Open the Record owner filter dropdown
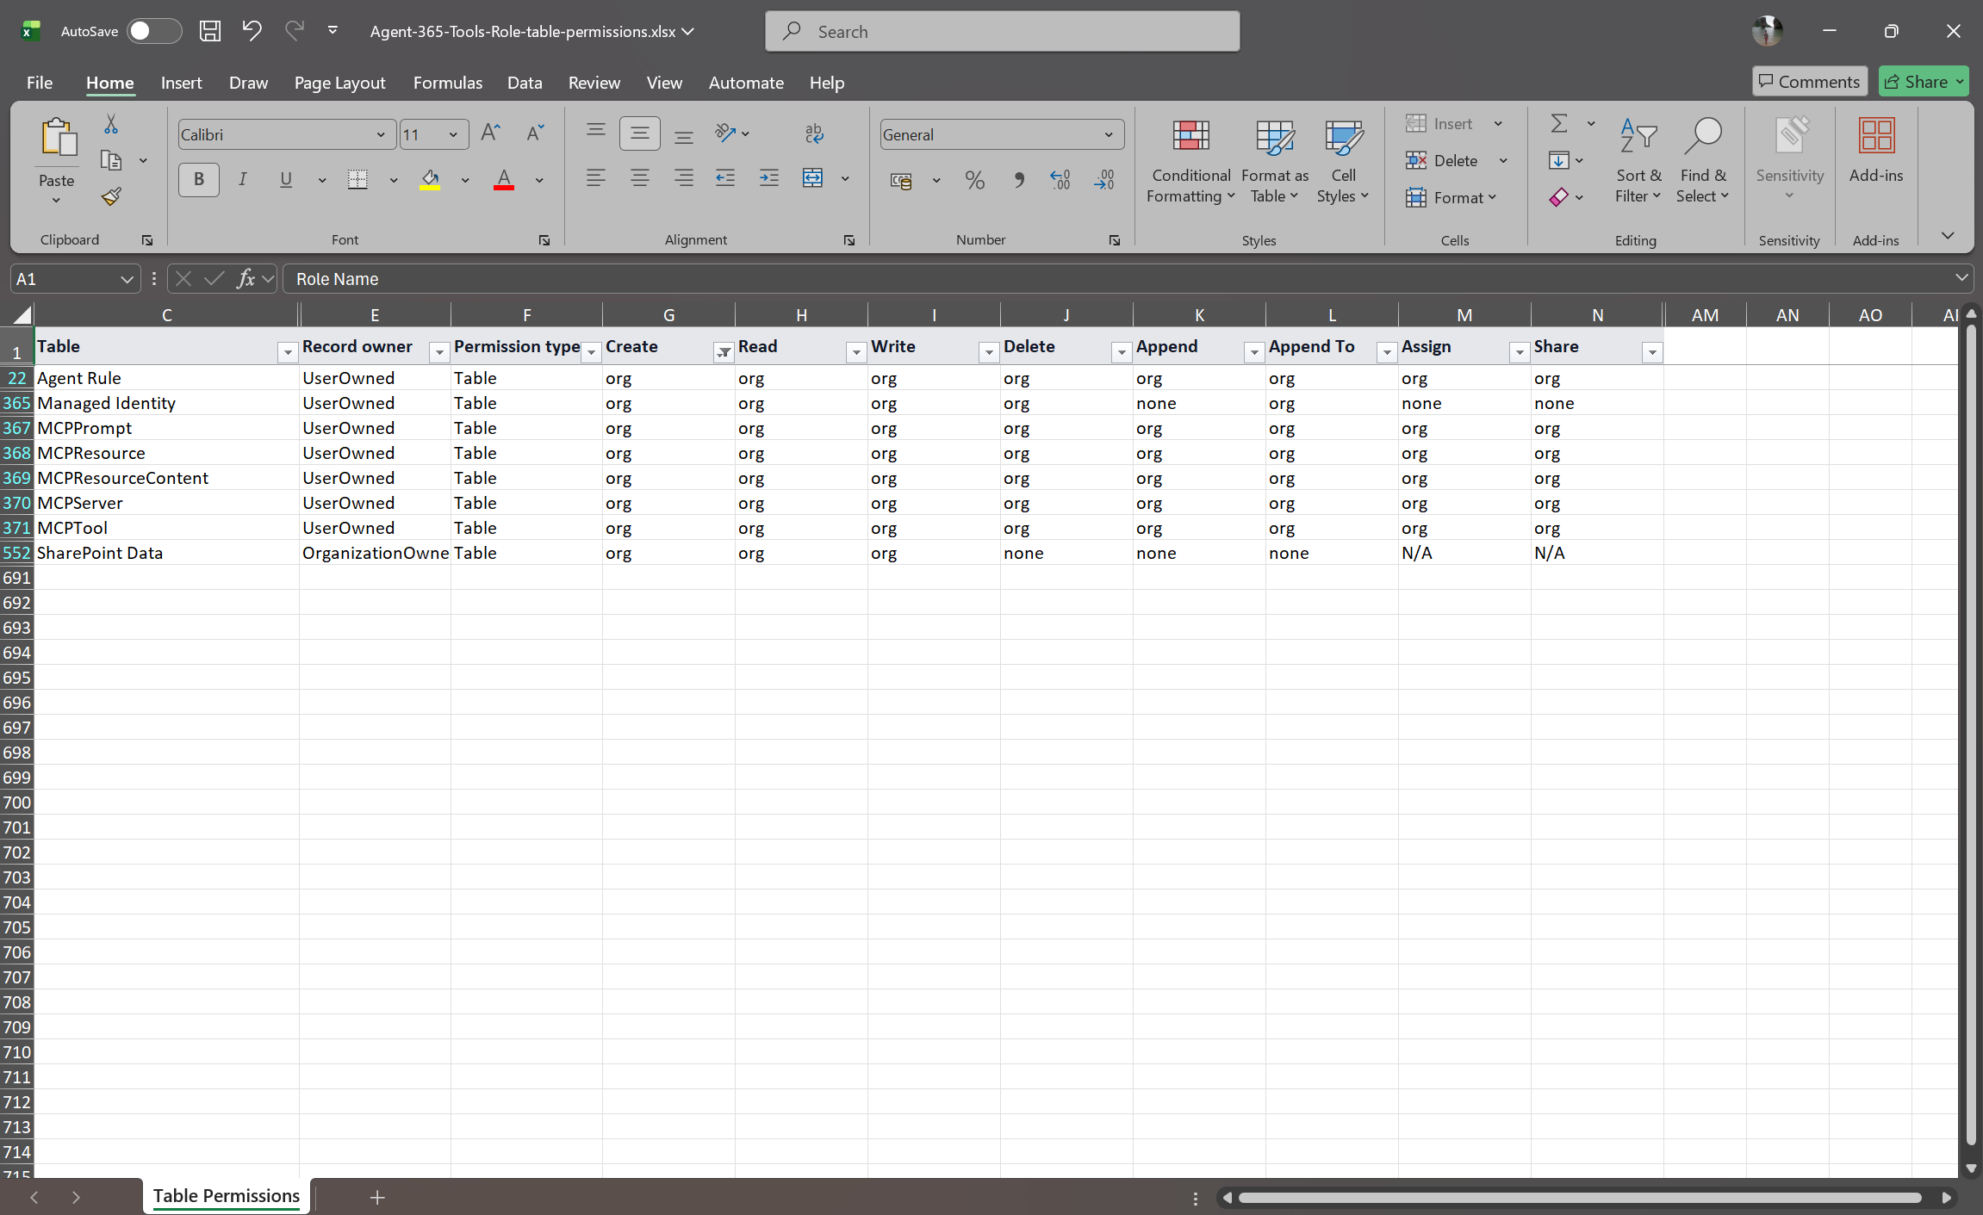 [439, 352]
